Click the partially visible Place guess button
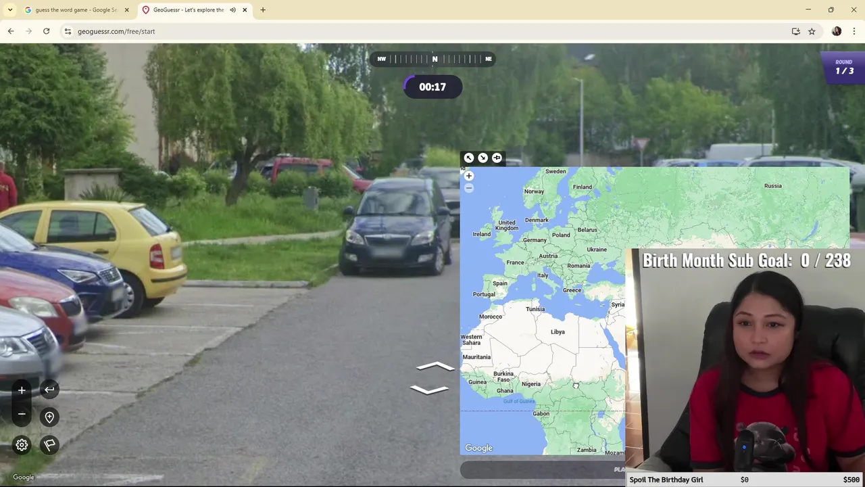Screen dimensions: 865x487 pos(543,469)
